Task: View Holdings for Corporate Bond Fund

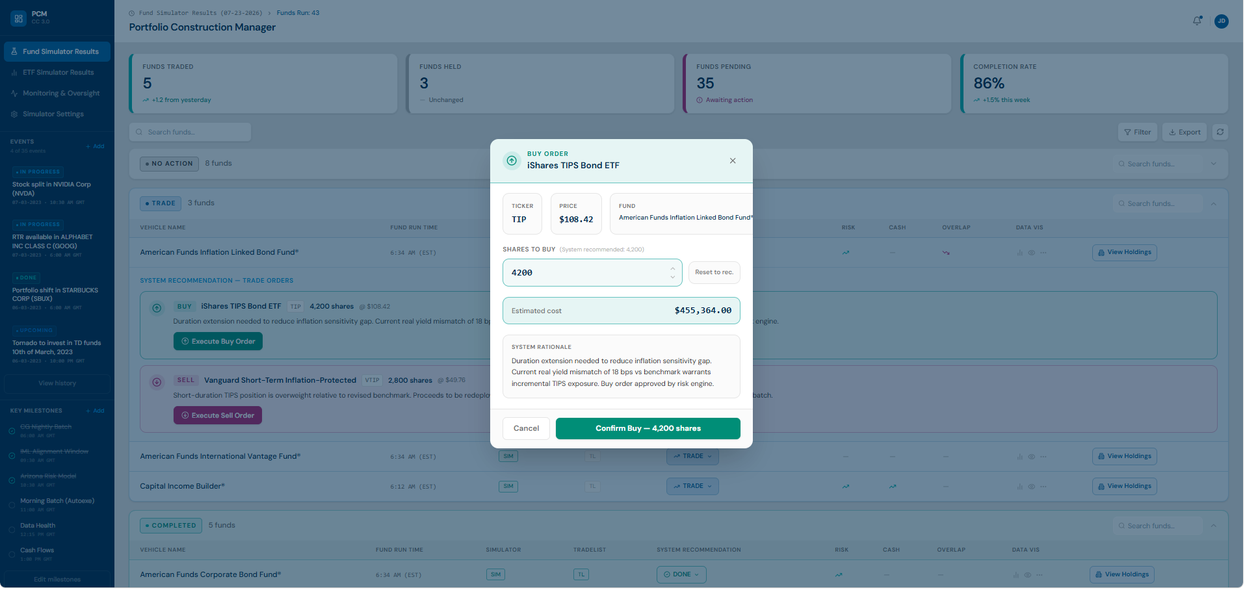Action: [x=1121, y=575]
